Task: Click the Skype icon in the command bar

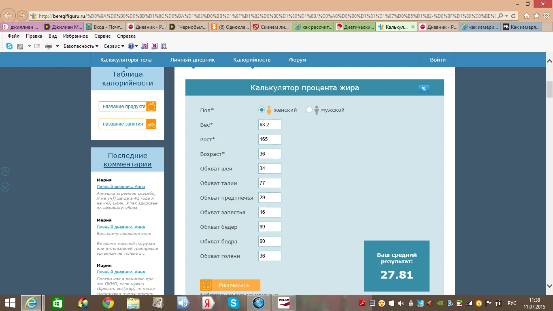Action: (x=9, y=46)
